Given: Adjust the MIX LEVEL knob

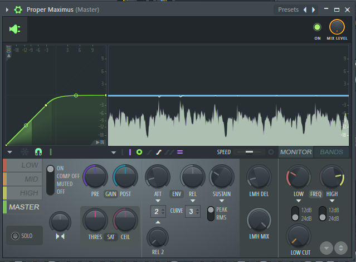Looking at the screenshot, I should (x=337, y=27).
